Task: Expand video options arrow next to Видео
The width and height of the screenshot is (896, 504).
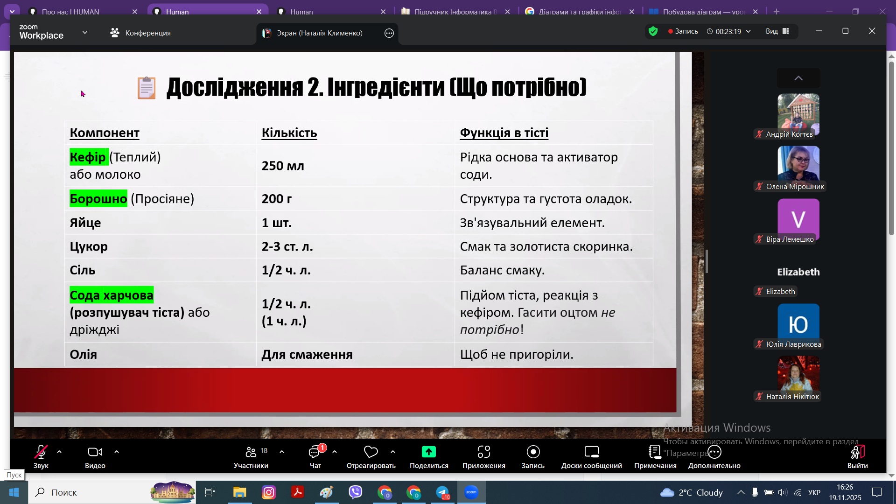Action: click(x=117, y=452)
